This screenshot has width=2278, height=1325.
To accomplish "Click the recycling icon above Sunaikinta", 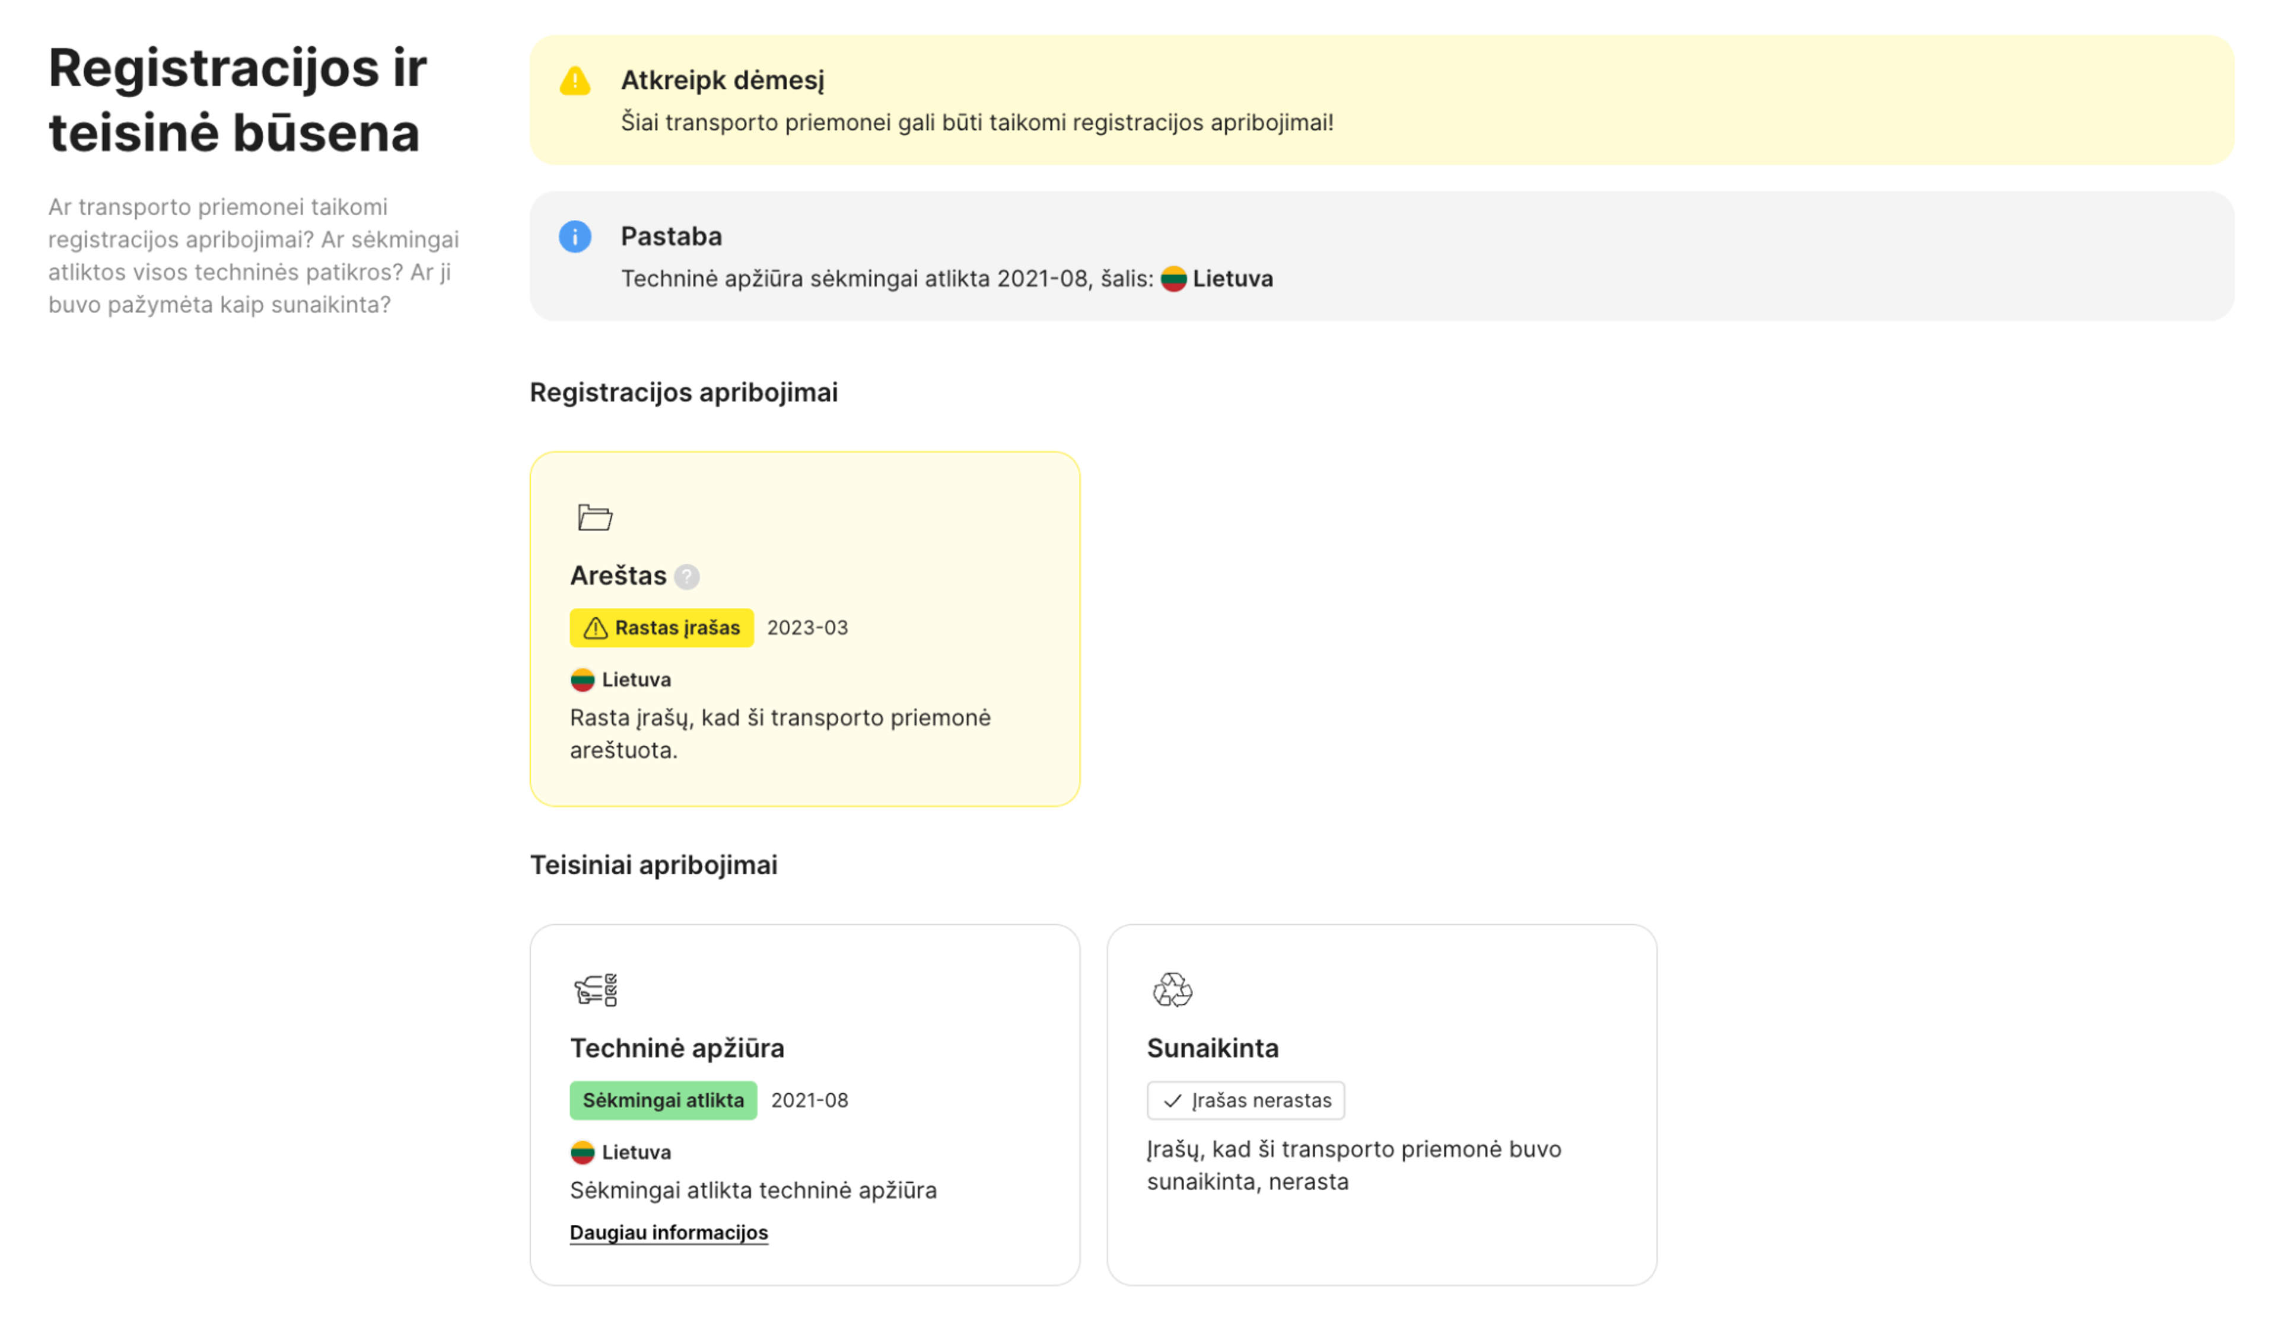I will tap(1172, 991).
